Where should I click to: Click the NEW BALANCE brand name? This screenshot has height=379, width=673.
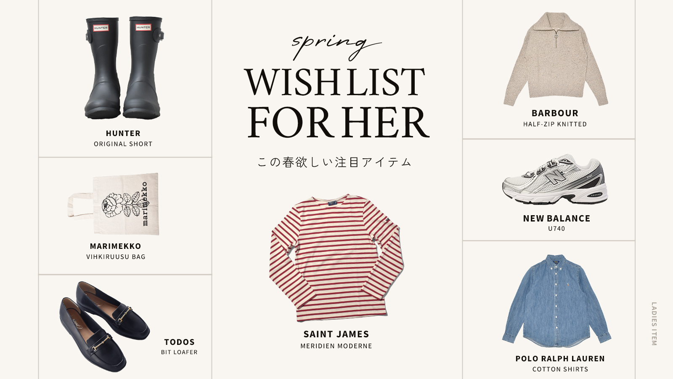557,219
